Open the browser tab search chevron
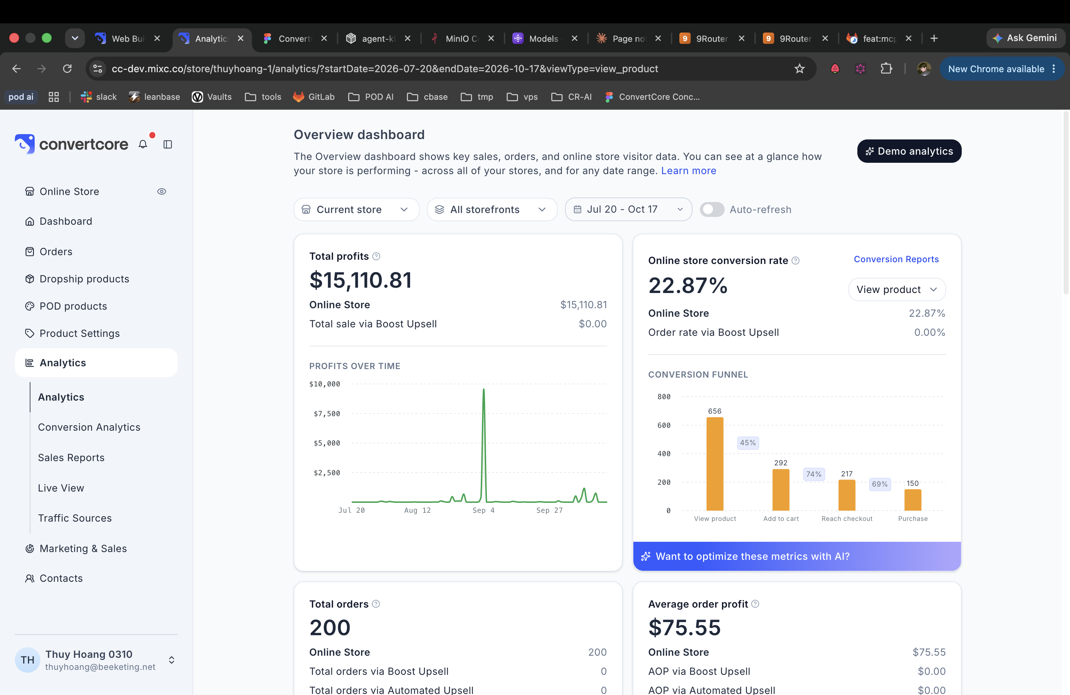The image size is (1070, 695). pyautogui.click(x=75, y=38)
